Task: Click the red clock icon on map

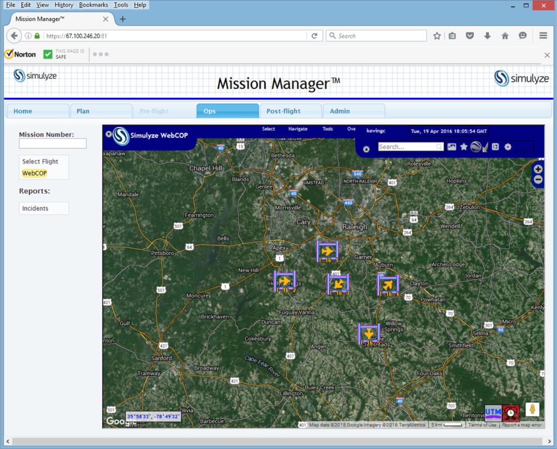Action: (511, 413)
